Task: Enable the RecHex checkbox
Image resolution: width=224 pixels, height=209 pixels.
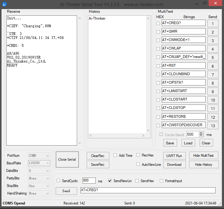Action: (138, 155)
